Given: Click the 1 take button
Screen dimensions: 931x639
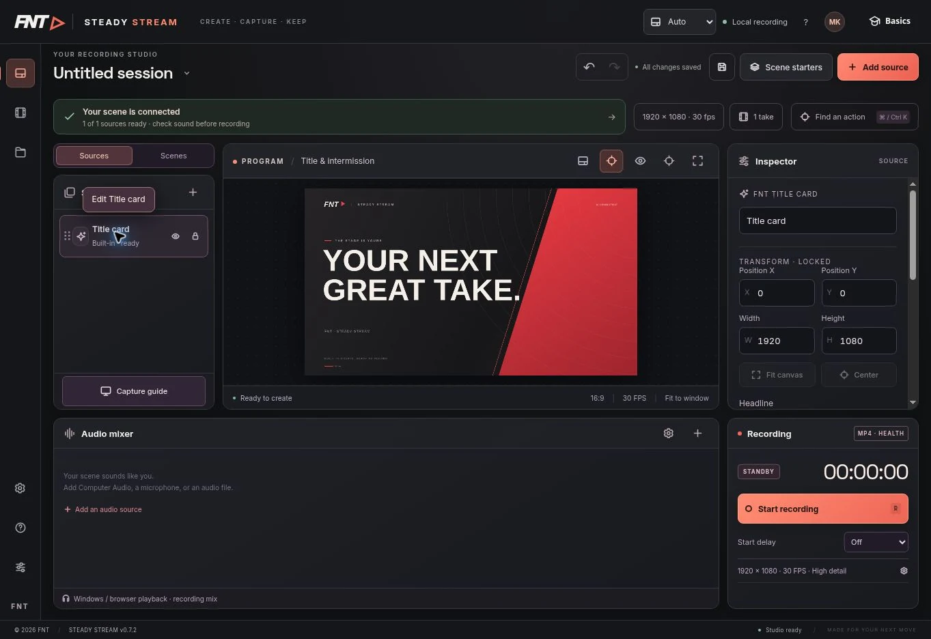Looking at the screenshot, I should point(756,117).
